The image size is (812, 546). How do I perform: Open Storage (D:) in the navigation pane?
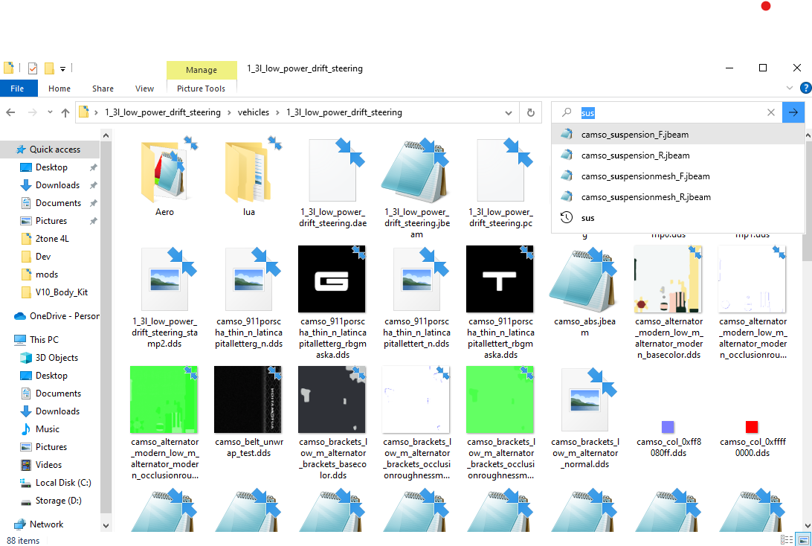[58, 501]
